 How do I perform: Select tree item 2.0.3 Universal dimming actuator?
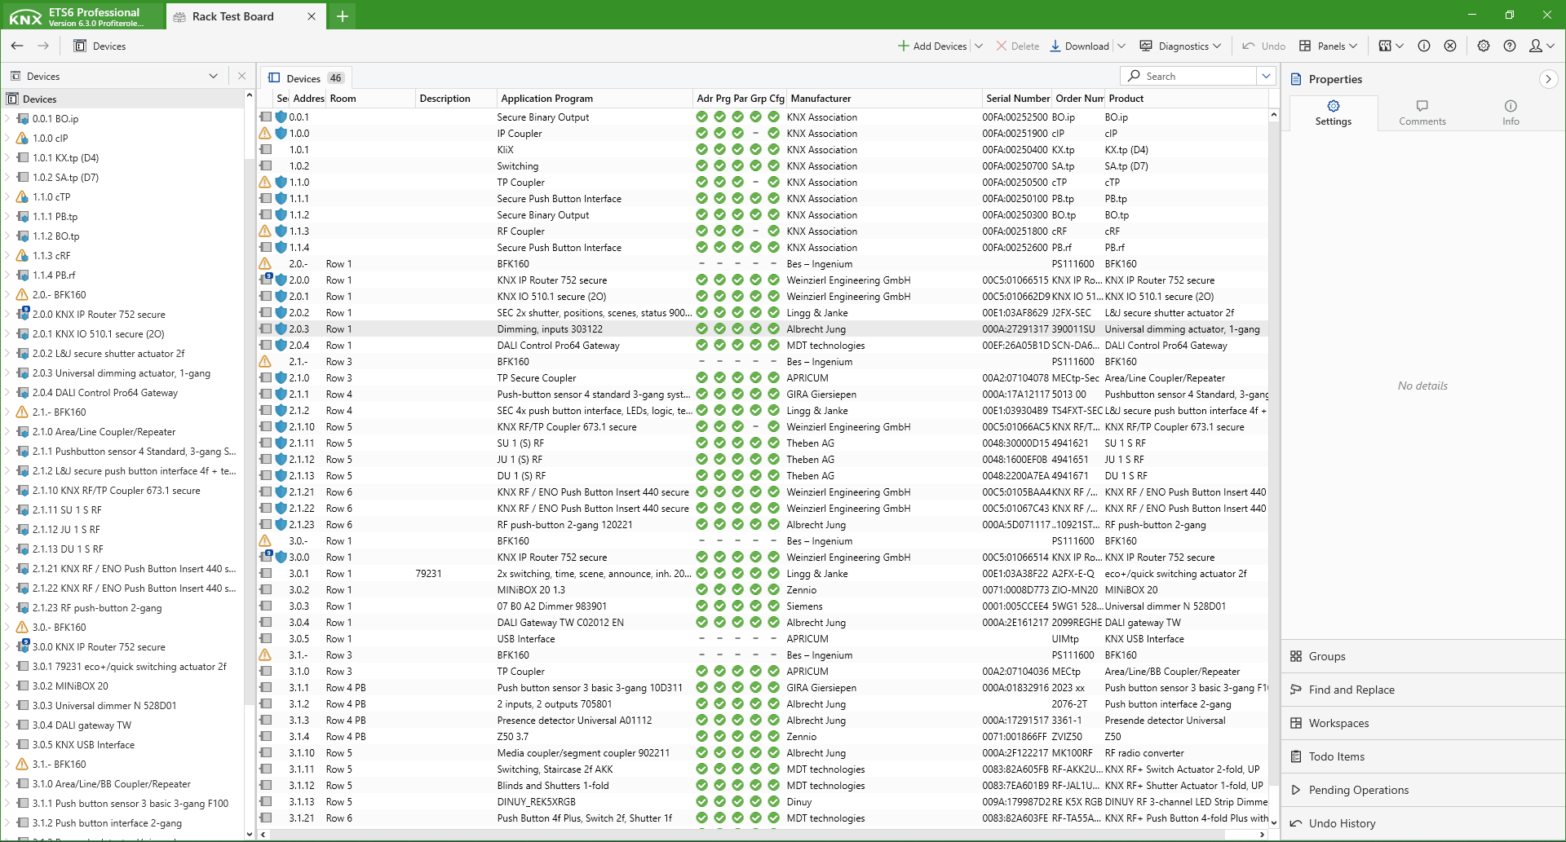122,373
